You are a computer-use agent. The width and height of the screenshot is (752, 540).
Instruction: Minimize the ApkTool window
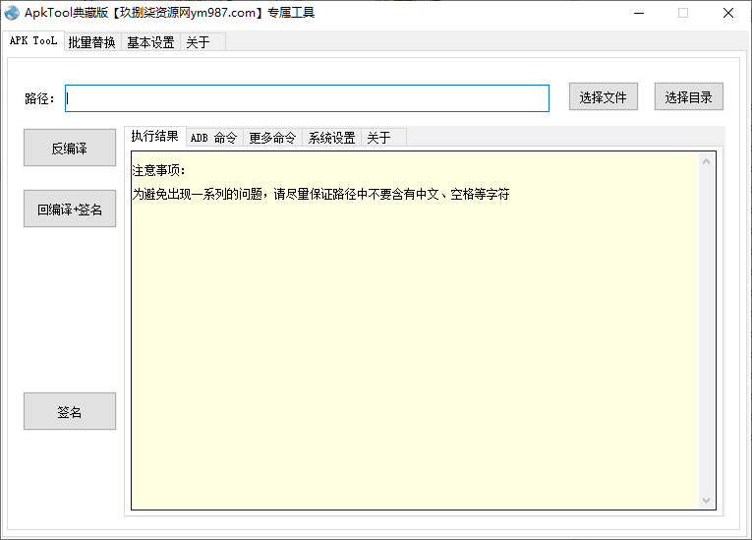tap(639, 13)
